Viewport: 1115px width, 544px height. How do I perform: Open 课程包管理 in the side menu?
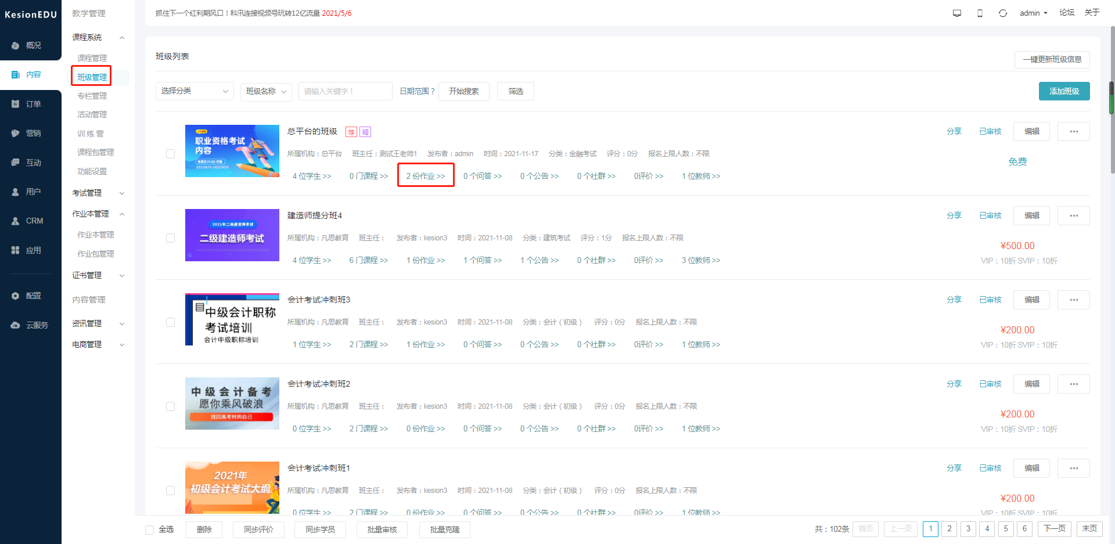95,152
